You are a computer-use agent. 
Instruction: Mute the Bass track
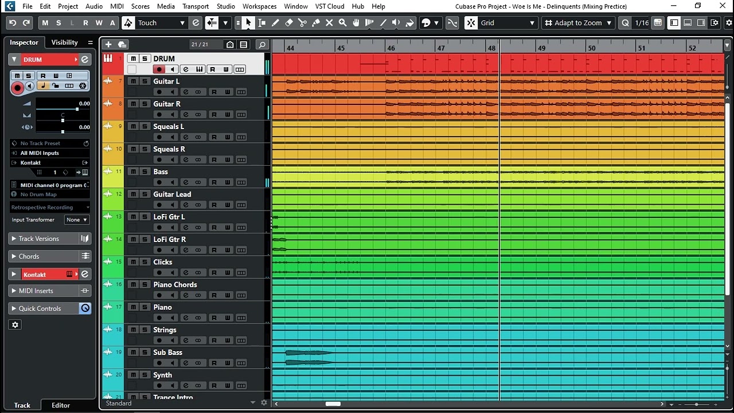point(132,172)
